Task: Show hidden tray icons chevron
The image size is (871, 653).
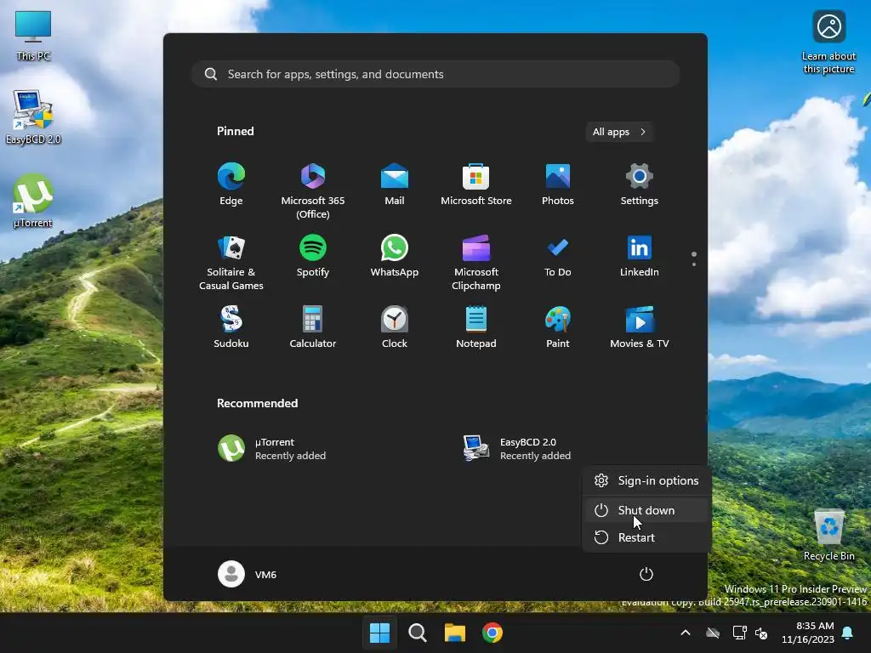Action: [686, 633]
